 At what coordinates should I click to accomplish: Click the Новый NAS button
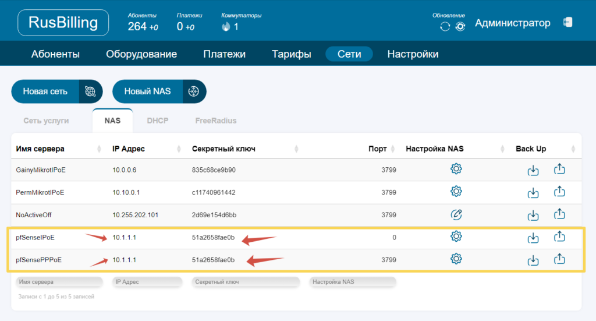158,91
